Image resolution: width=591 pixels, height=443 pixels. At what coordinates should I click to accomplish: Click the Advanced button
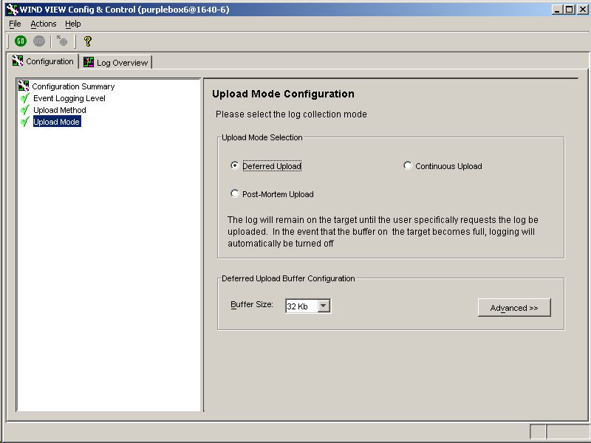[514, 307]
